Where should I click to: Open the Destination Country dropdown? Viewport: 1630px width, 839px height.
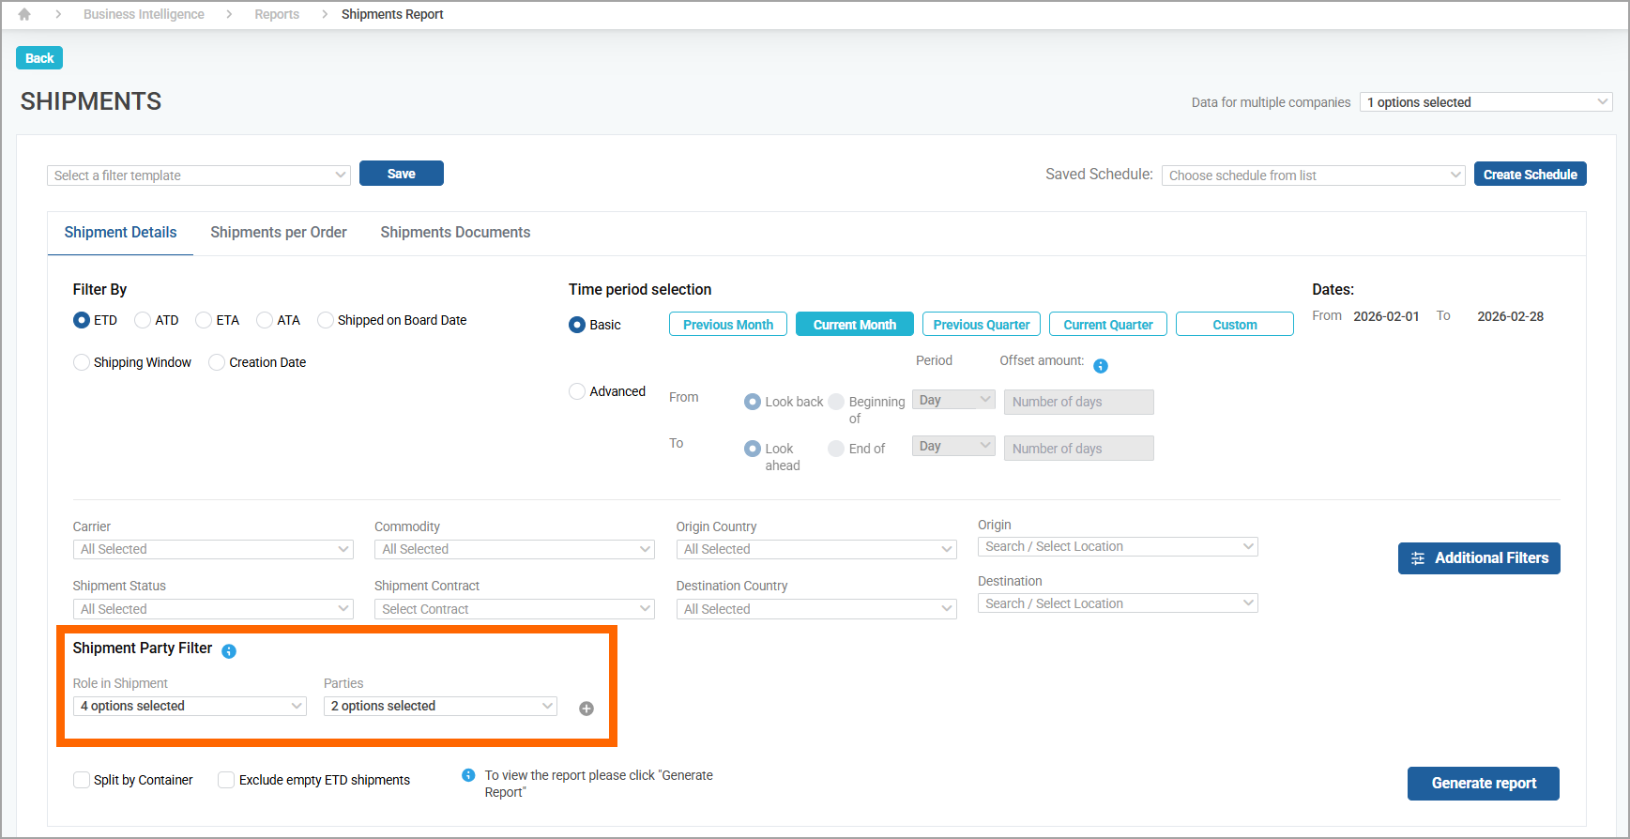point(816,609)
